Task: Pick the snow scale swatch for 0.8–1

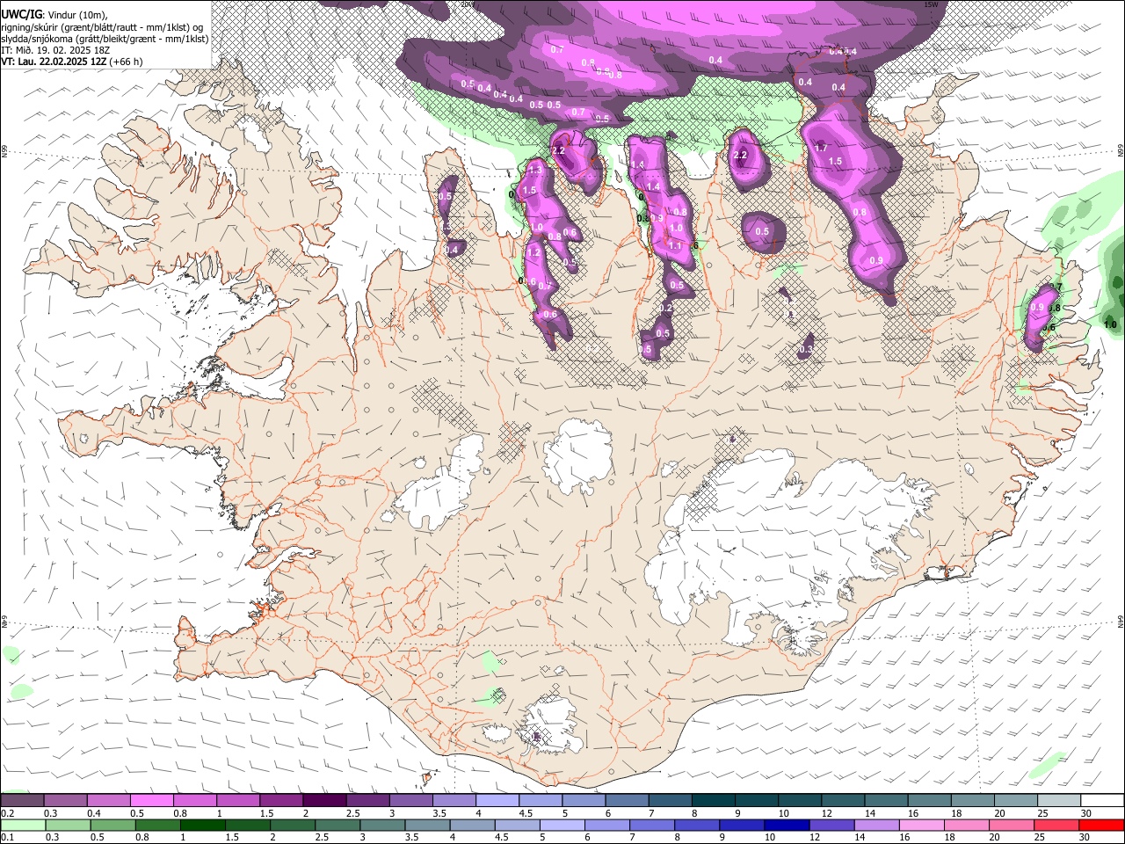Action: [194, 800]
